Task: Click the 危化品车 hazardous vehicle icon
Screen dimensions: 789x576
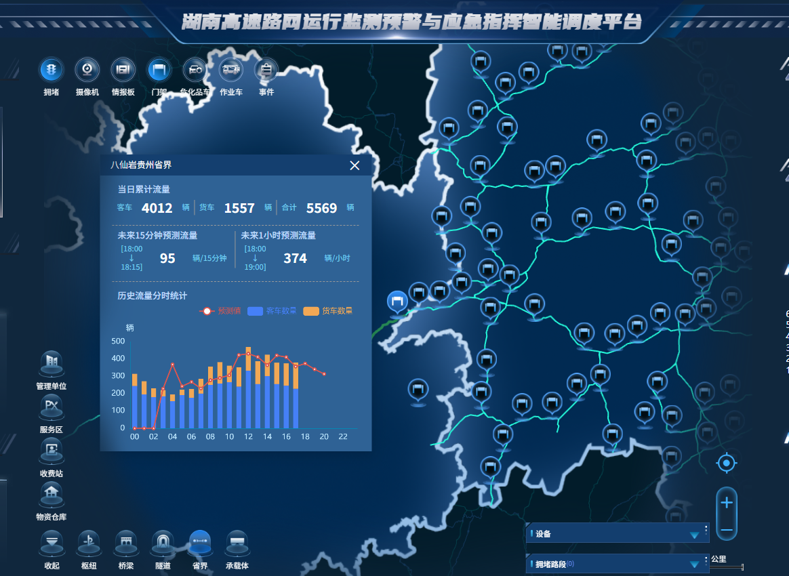Action: point(195,70)
